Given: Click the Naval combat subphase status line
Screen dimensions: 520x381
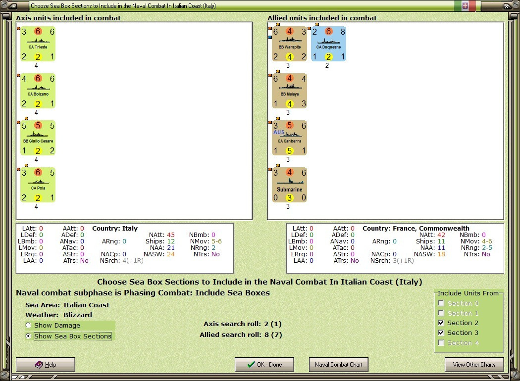Looking at the screenshot, I should [x=143, y=293].
